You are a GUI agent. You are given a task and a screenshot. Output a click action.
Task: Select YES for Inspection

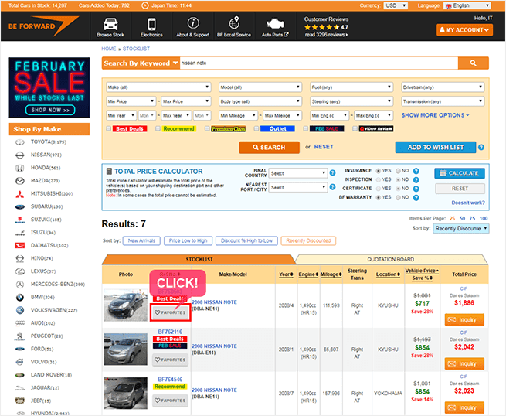[379, 179]
